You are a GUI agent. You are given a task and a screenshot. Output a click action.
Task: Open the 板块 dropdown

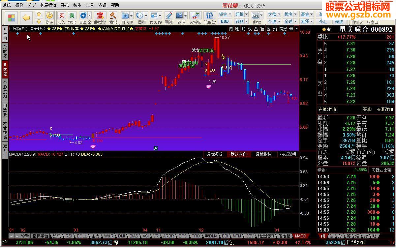click(x=290, y=14)
